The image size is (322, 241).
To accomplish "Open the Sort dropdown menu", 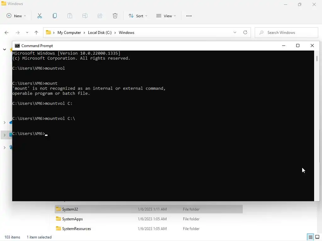I will tap(138, 16).
